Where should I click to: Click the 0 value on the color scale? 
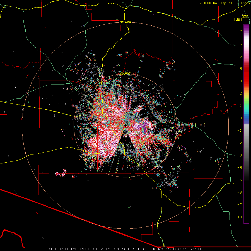click(241, 118)
